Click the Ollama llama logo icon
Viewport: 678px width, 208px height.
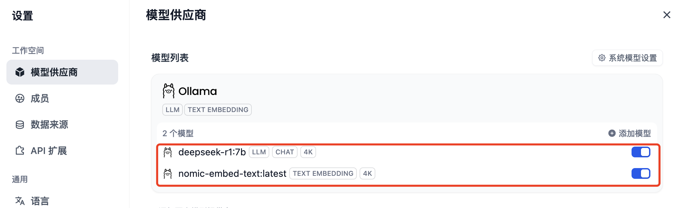click(168, 91)
